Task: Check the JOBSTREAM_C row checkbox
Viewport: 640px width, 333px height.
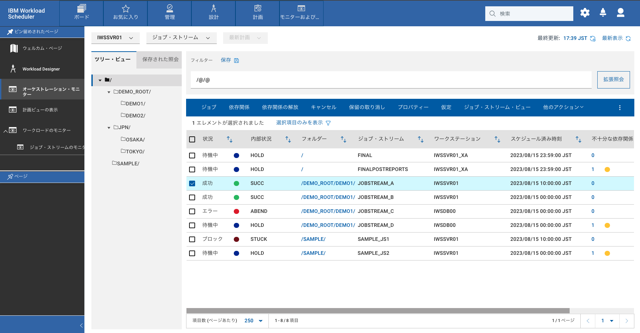Action: [x=192, y=211]
